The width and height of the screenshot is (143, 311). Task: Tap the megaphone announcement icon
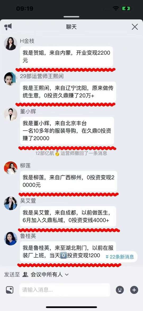pos(8,27)
